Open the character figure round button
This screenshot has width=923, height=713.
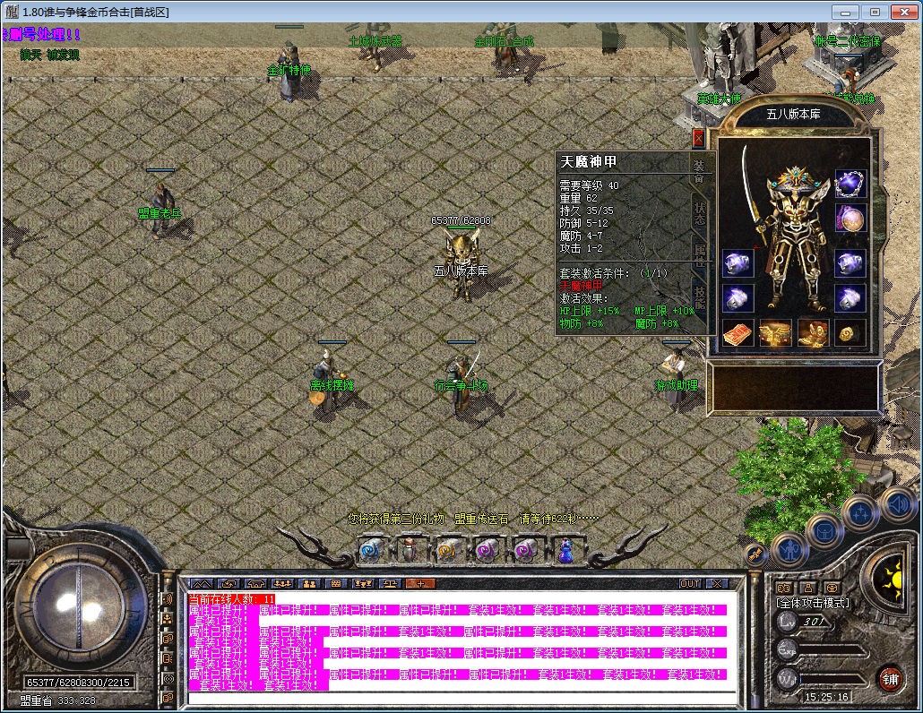(x=789, y=551)
